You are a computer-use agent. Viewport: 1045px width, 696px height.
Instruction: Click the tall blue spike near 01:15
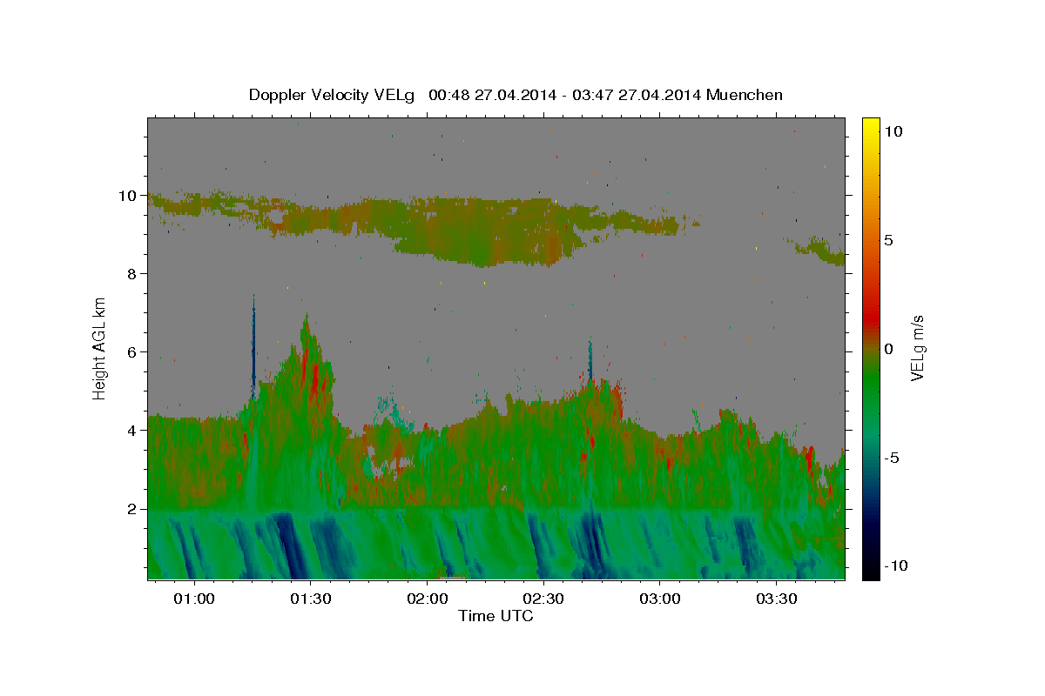point(253,348)
